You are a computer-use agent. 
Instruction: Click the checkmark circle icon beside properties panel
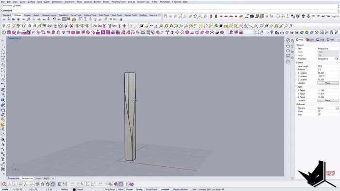point(288,40)
